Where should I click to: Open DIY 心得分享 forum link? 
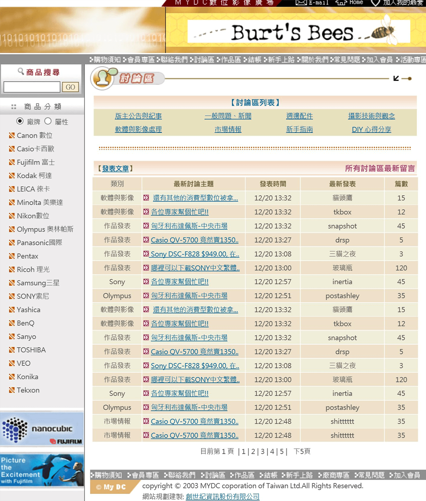(371, 129)
